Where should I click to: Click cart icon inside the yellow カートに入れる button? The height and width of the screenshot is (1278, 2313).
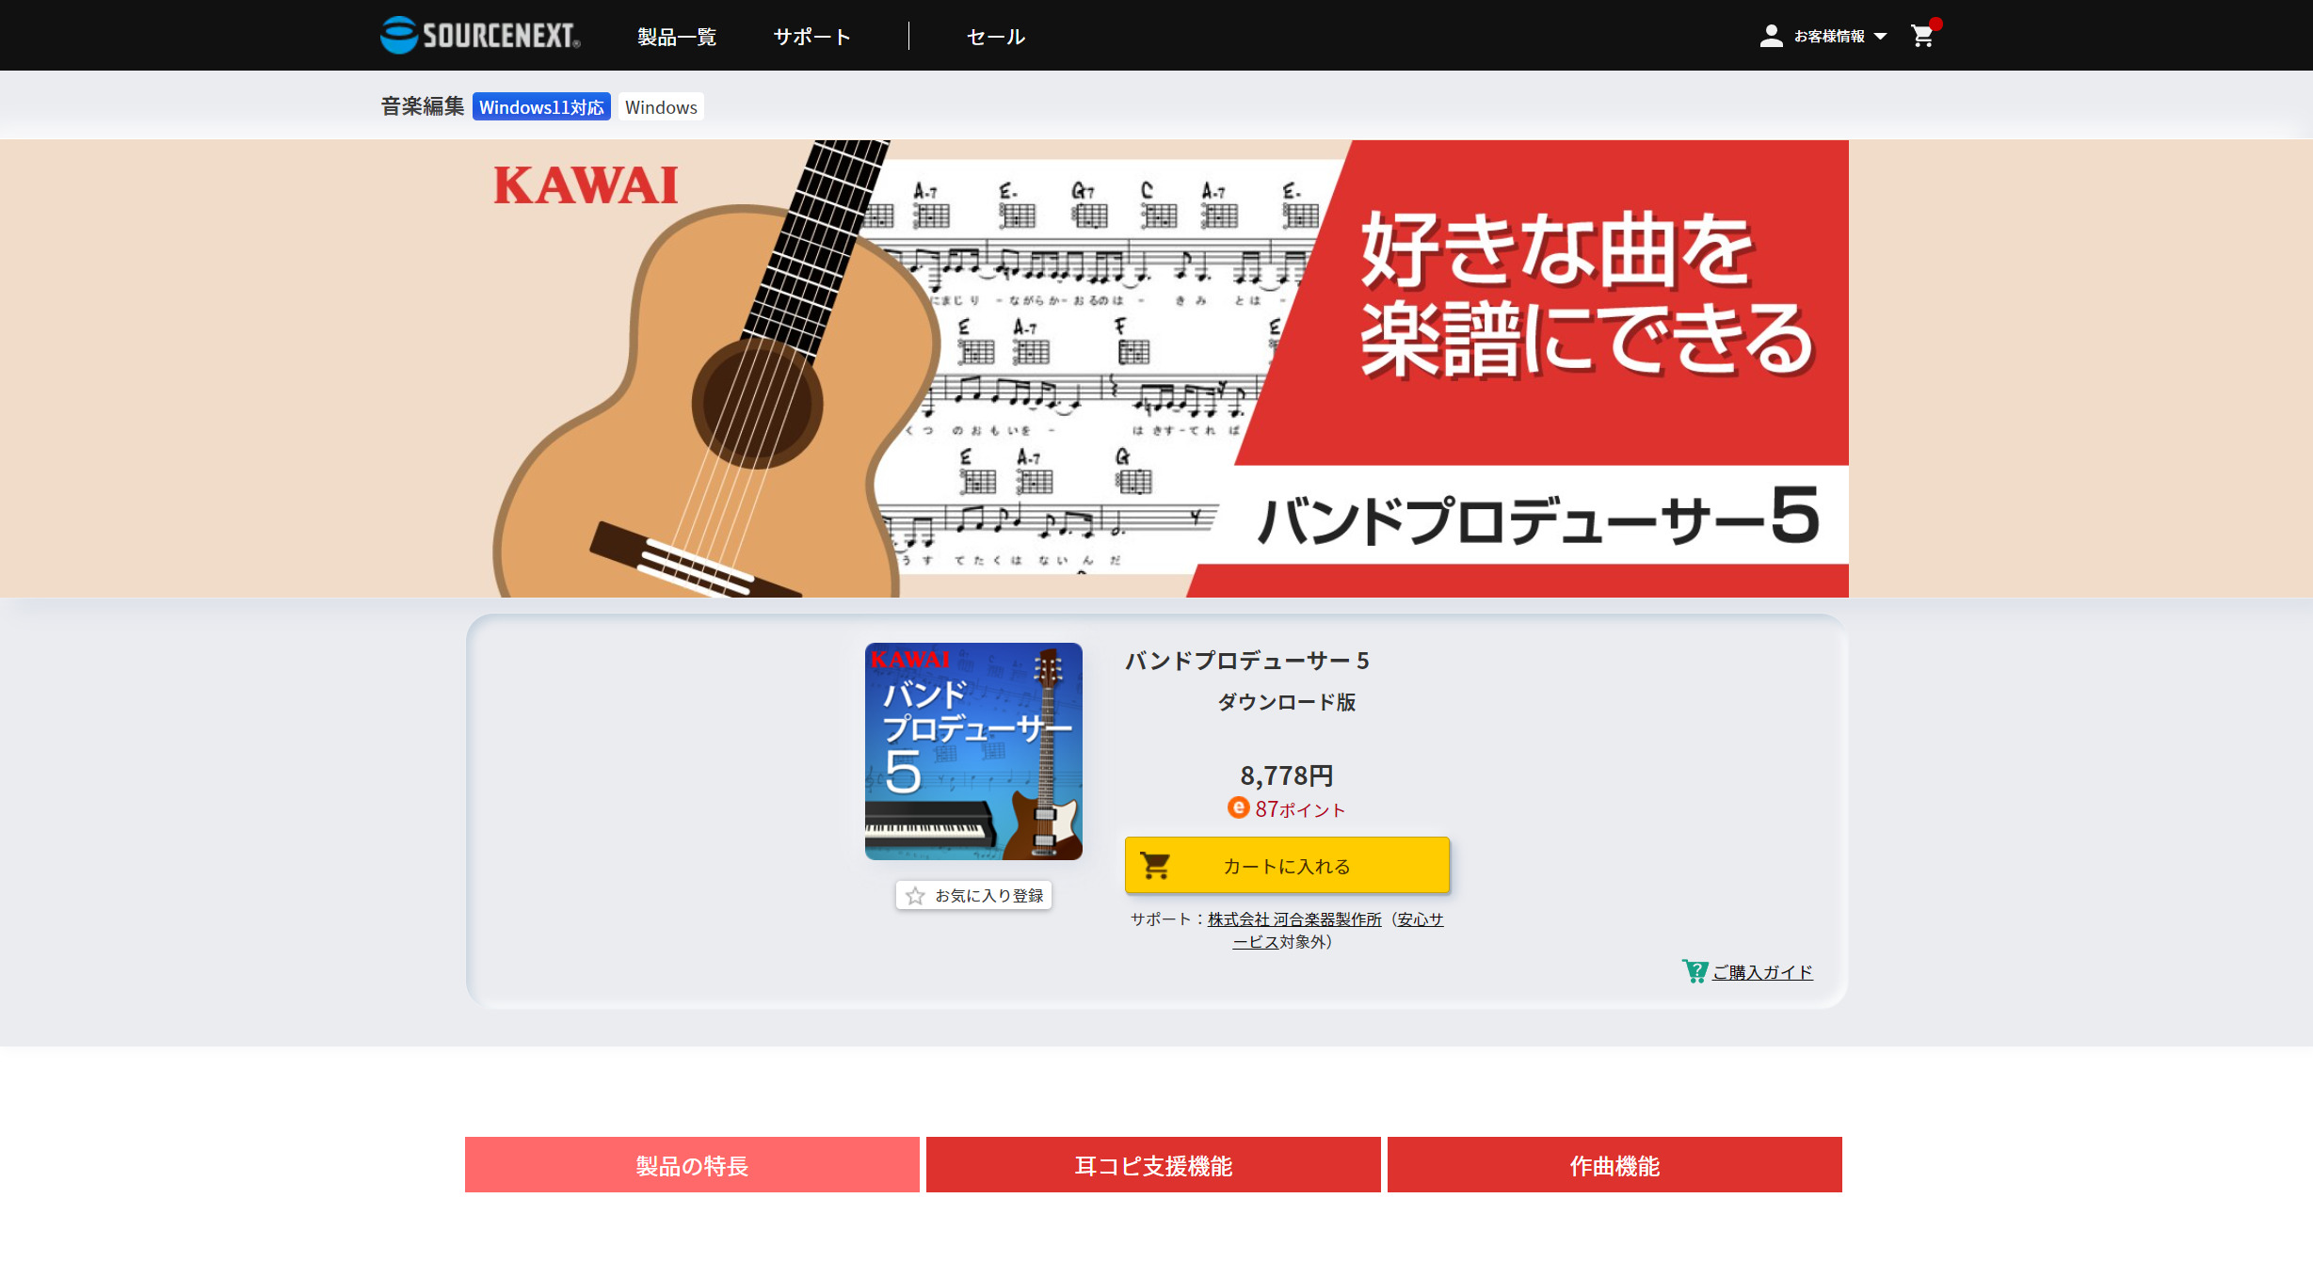coord(1155,865)
